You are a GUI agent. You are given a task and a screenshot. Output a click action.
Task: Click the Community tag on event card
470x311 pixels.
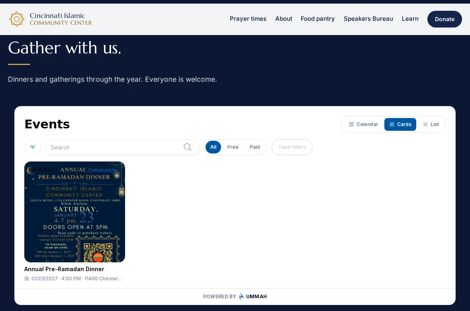click(103, 170)
